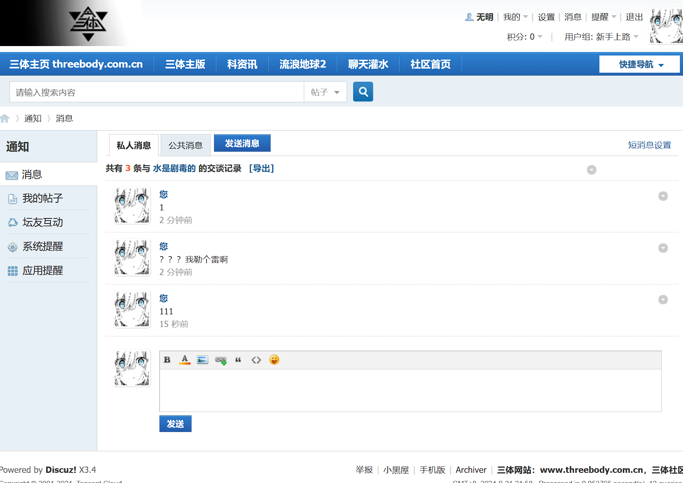
Task: Click the avatar beside message "111"
Action: 132,310
